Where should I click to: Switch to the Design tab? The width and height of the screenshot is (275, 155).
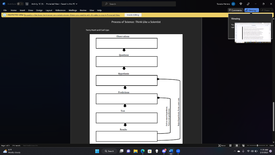tap(39, 10)
